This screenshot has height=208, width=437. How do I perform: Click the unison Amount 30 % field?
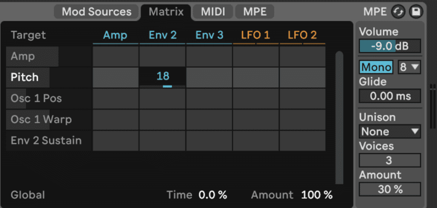(390, 189)
